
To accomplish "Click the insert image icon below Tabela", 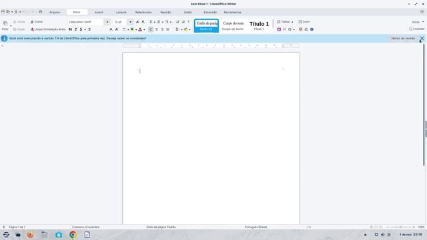I will tap(279, 29).
